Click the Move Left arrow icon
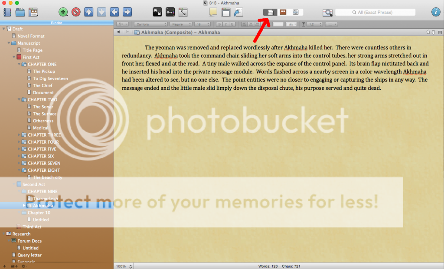Viewport: 444px width, 269px height. 114,12
